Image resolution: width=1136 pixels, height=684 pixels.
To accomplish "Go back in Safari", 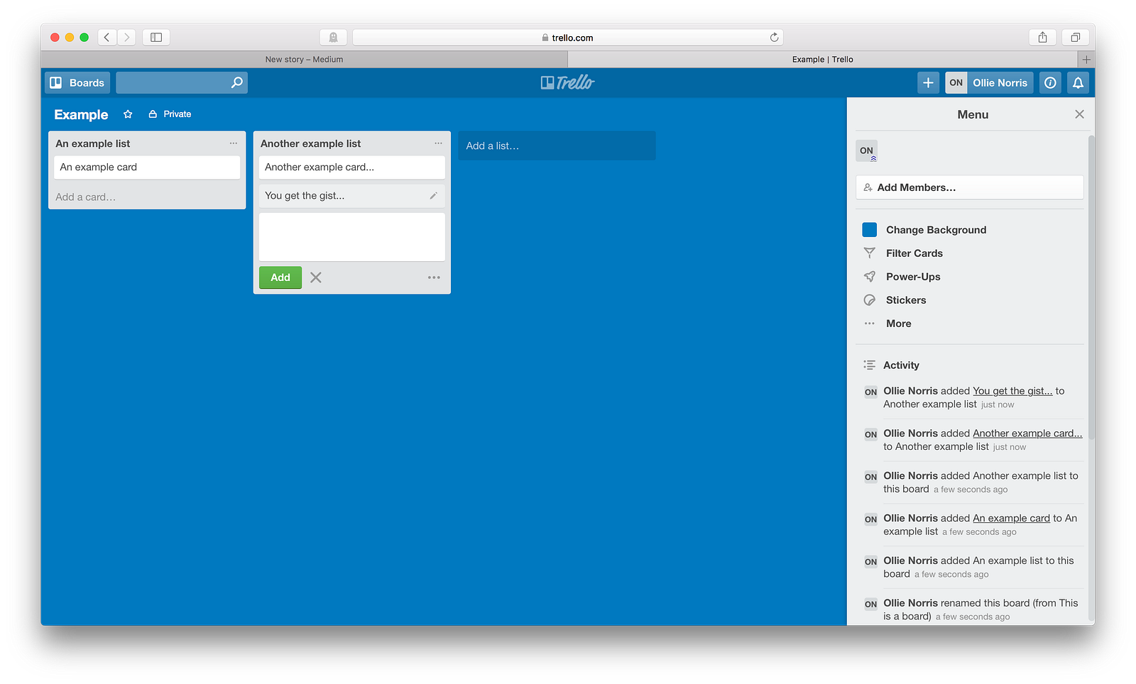I will [107, 38].
